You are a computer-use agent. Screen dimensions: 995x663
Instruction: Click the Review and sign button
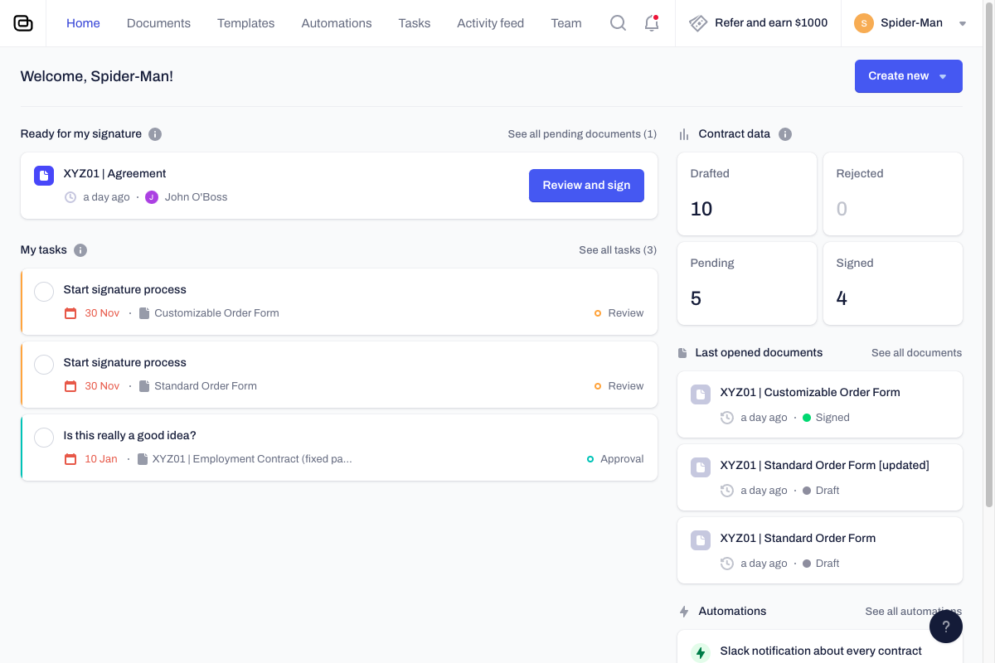click(586, 186)
